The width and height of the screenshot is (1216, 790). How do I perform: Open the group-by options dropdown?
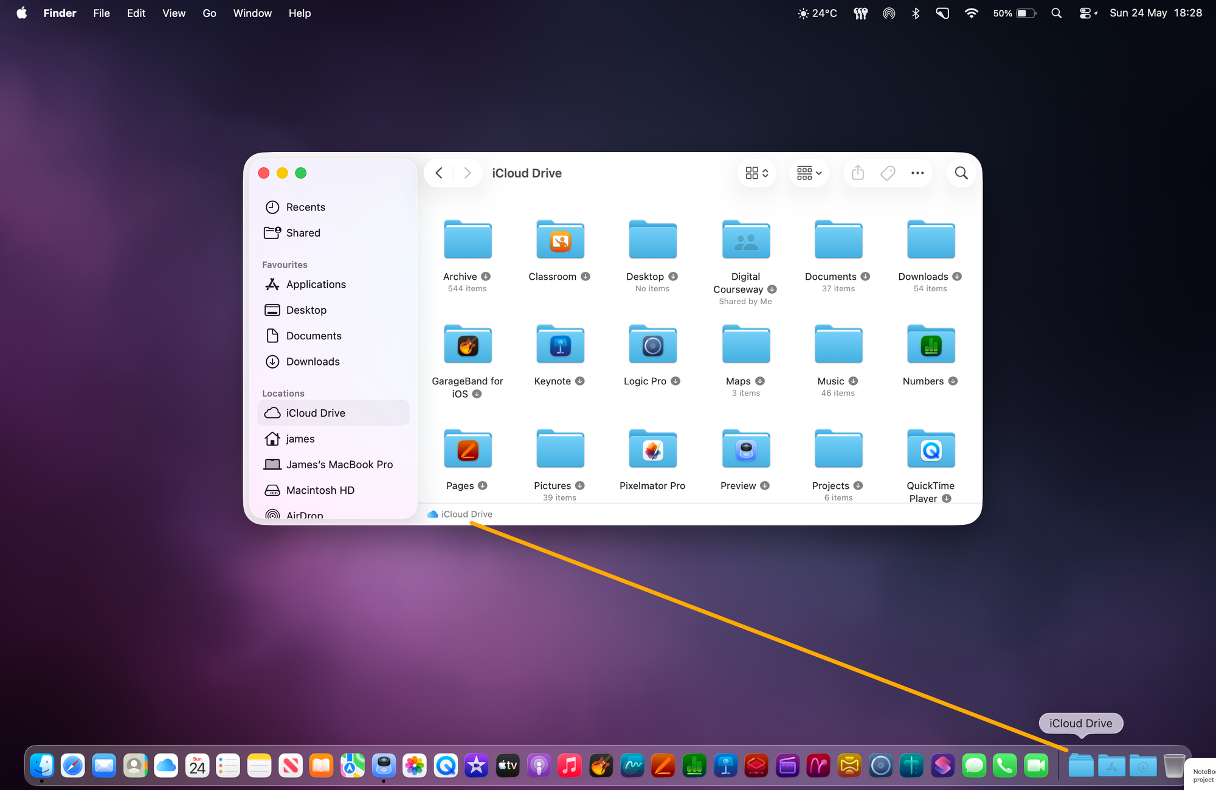[809, 173]
